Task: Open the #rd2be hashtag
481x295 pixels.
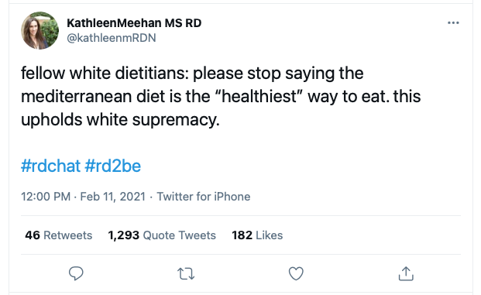Action: pos(112,166)
